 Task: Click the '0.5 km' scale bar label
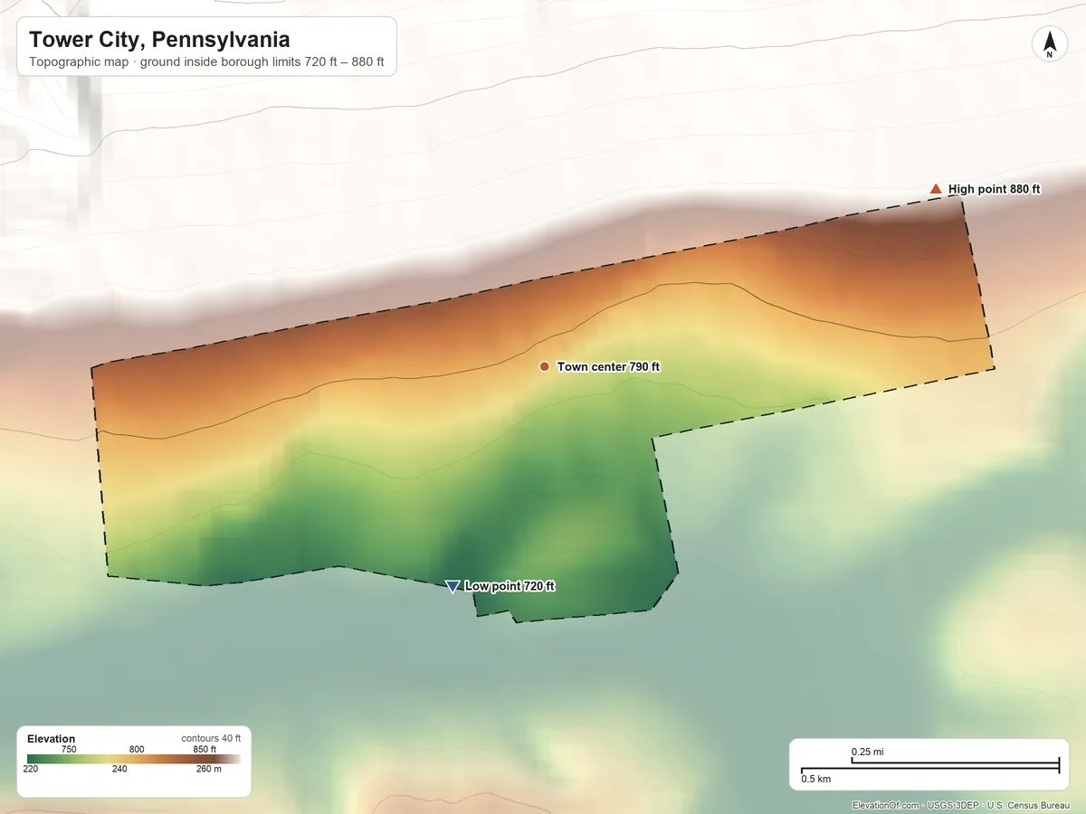pos(816,778)
